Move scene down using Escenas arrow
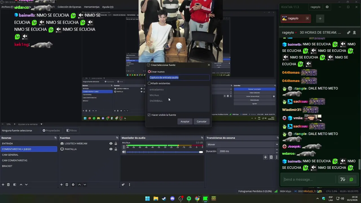Screen dimensions: 361x203 [26, 185]
